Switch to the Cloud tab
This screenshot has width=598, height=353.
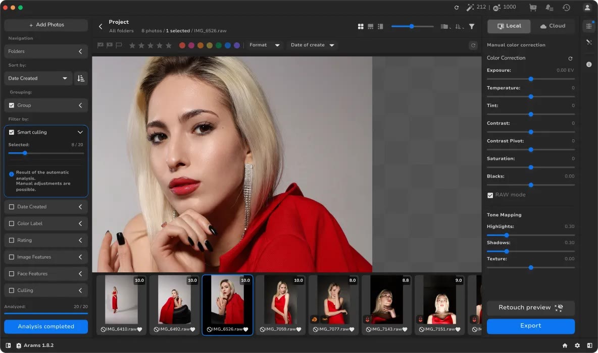pos(553,26)
